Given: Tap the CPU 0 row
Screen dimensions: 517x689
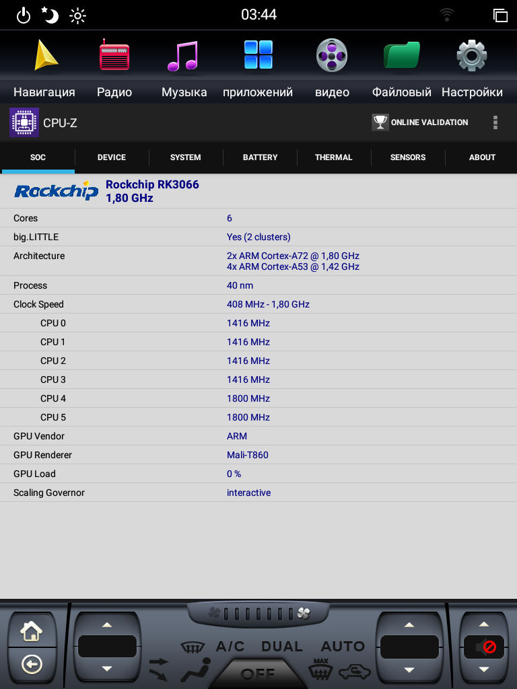Looking at the screenshot, I should point(258,323).
